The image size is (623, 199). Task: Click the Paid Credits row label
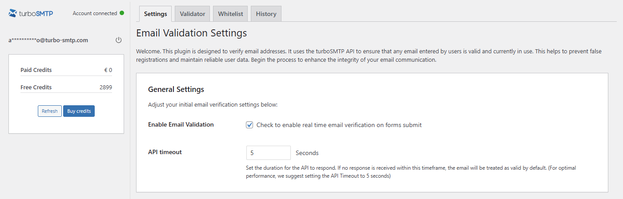(x=36, y=70)
